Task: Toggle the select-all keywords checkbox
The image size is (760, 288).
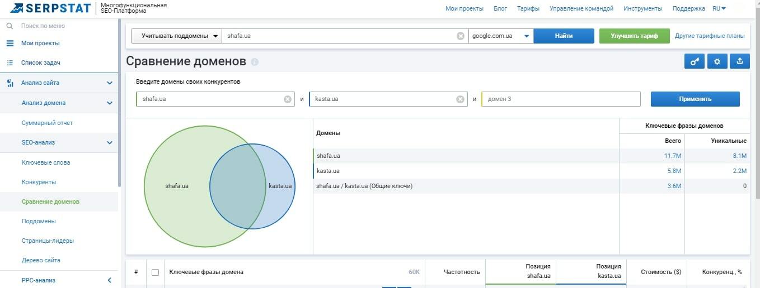Action: 156,272
